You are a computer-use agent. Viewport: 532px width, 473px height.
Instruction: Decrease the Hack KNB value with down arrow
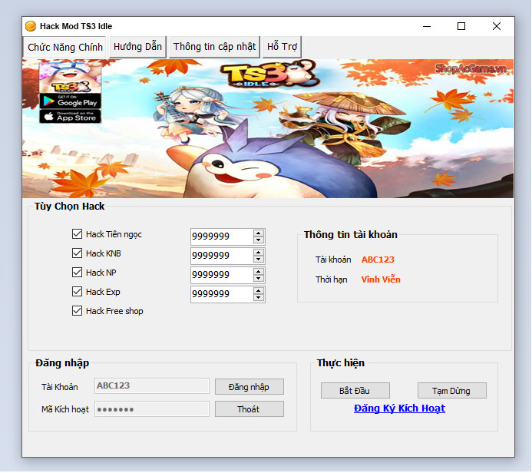259,260
